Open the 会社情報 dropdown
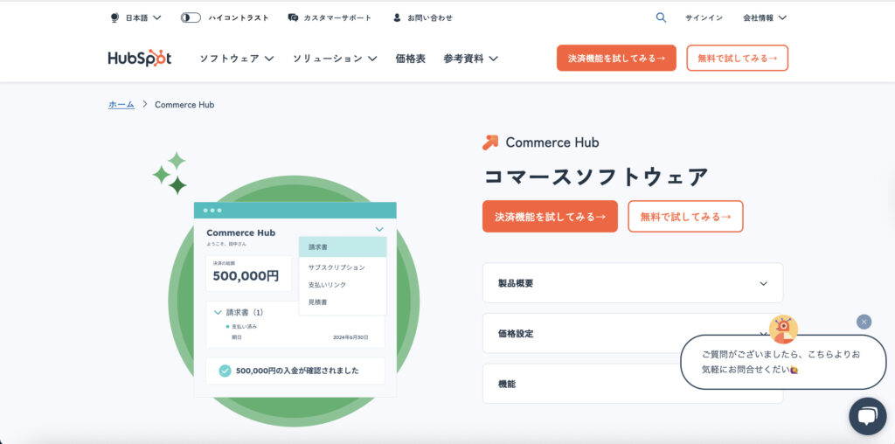This screenshot has height=444, width=895. [x=764, y=17]
